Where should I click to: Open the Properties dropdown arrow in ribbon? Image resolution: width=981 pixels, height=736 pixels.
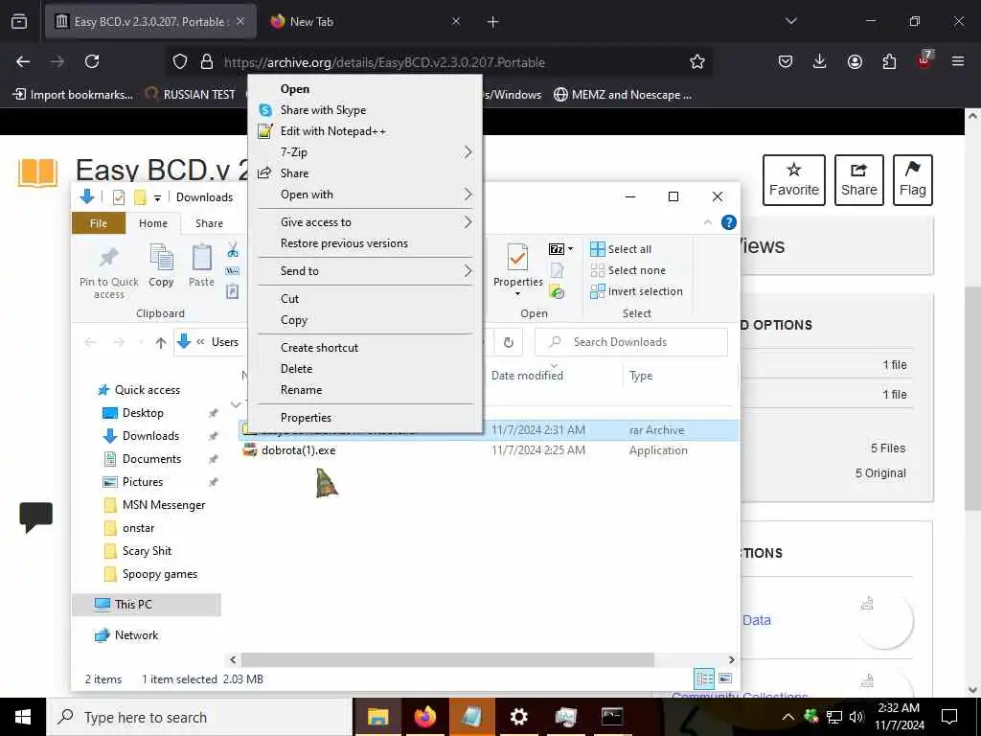[x=517, y=294]
